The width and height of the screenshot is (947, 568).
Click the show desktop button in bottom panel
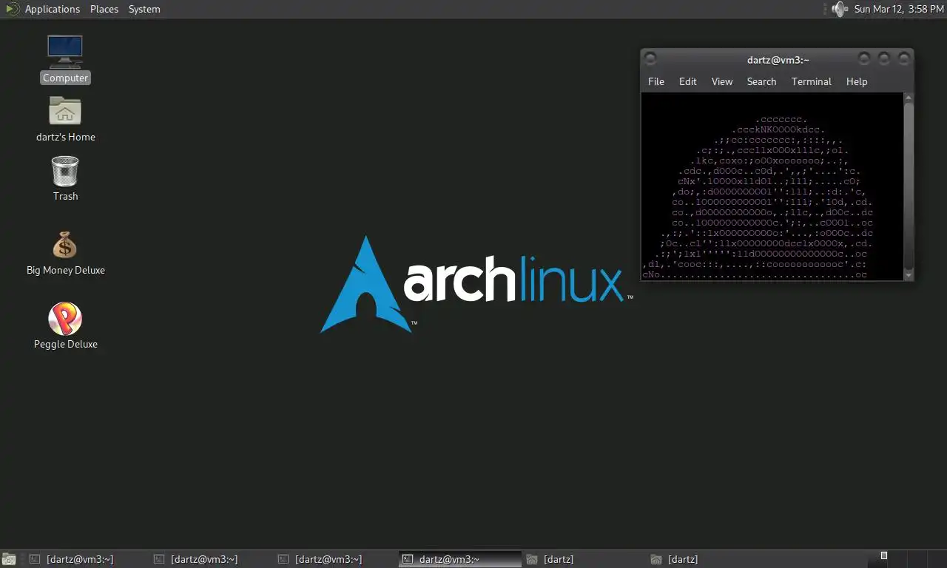[9, 559]
